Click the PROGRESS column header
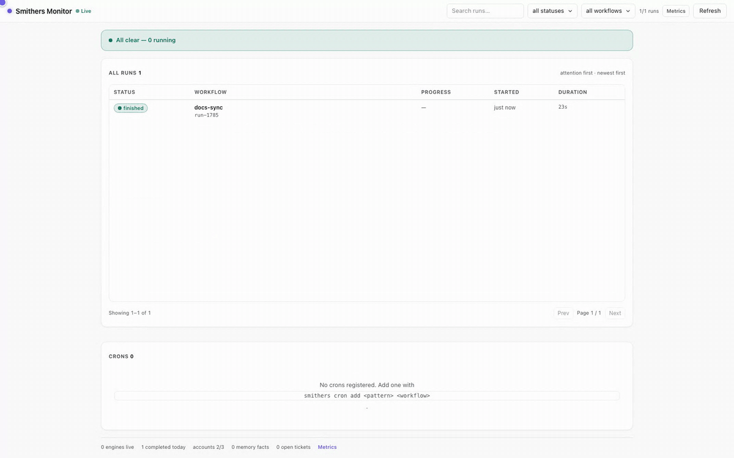The image size is (734, 458). click(436, 92)
